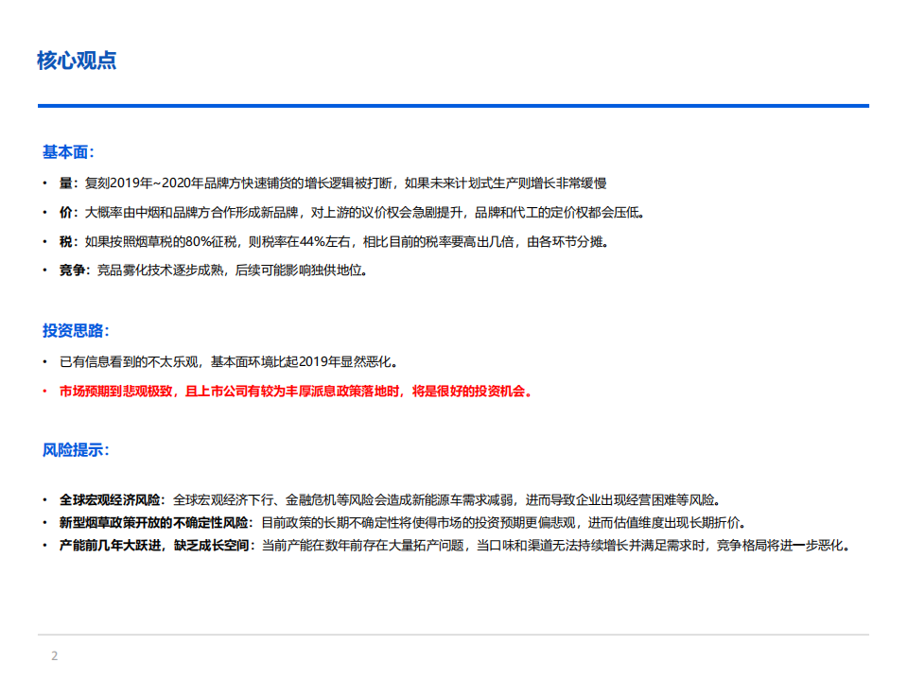Screen dimensions: 907x680
Task: Click the slide title 核心观点
Action: tap(77, 61)
